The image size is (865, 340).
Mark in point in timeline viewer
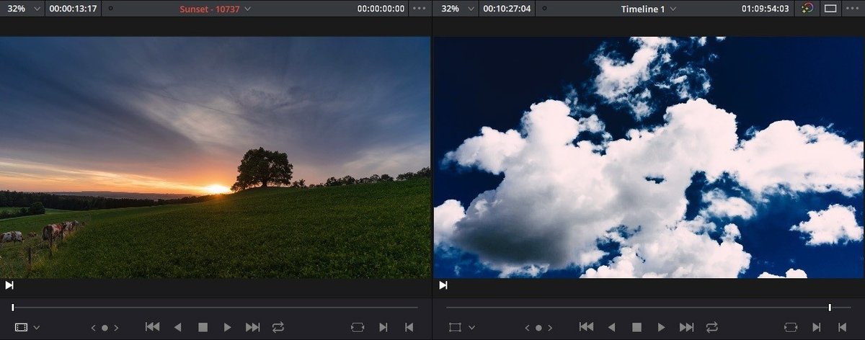(x=818, y=327)
